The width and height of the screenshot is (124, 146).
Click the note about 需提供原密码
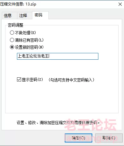[x=58, y=123]
